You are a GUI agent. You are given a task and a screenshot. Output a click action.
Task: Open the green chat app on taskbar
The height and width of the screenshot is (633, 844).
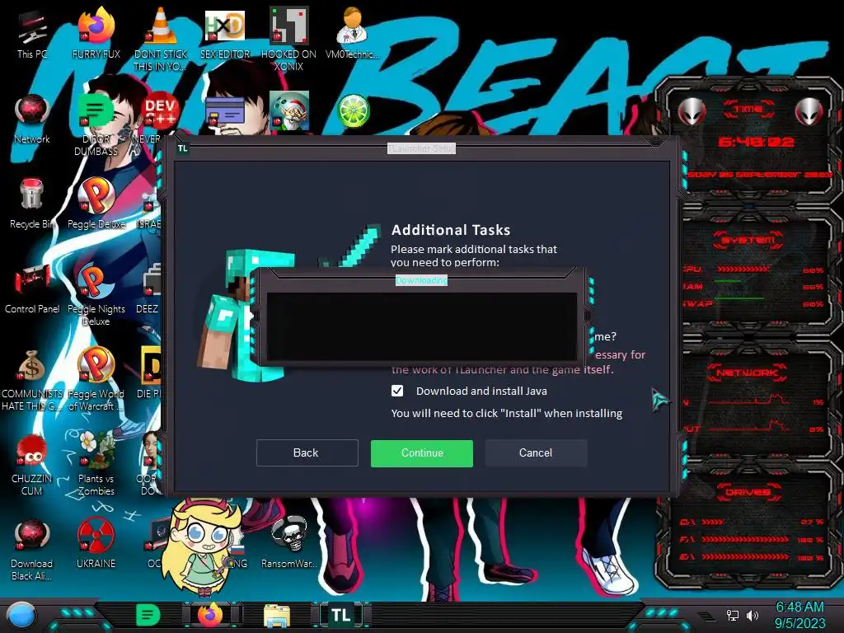click(x=148, y=615)
